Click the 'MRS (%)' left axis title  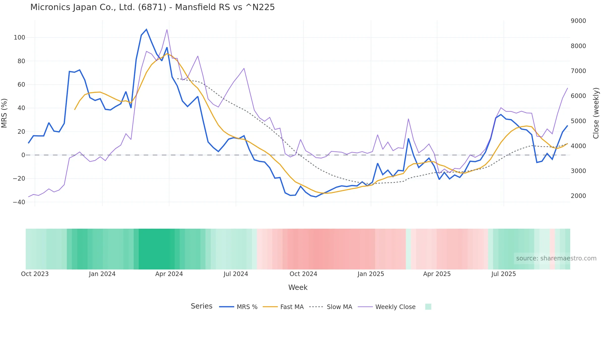click(4, 113)
